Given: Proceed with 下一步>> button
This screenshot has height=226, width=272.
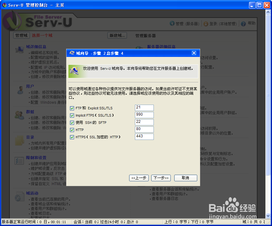Looking at the screenshot, I should [x=161, y=178].
